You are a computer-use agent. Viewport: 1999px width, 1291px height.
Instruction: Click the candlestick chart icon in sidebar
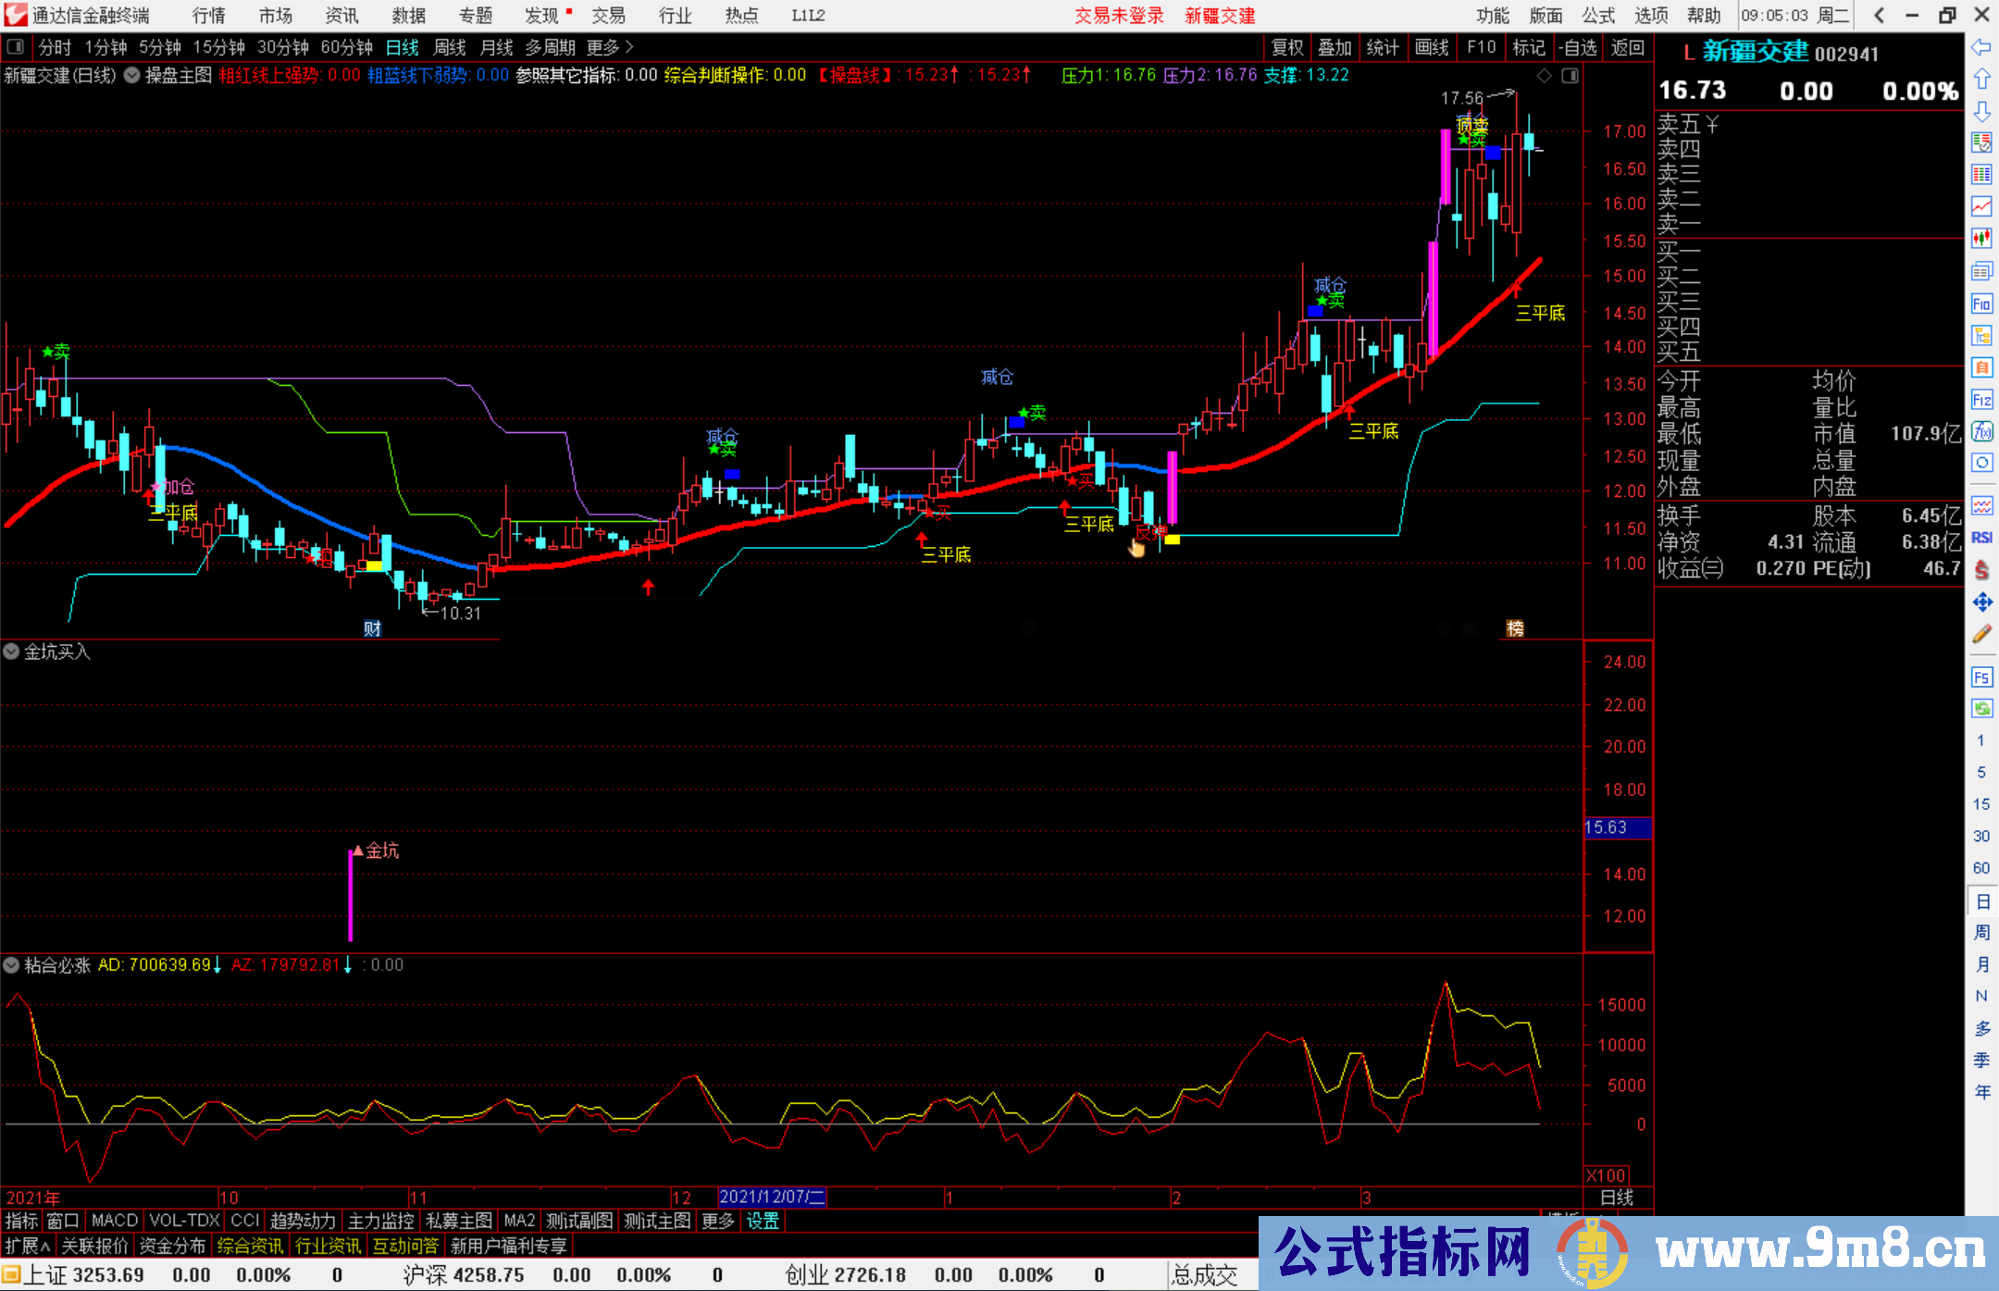click(x=1981, y=238)
